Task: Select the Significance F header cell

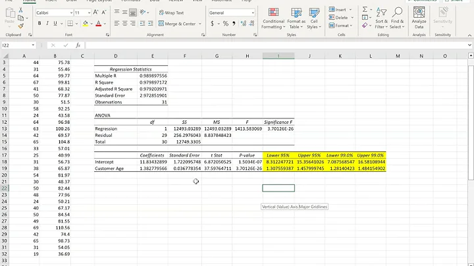Action: [278, 122]
